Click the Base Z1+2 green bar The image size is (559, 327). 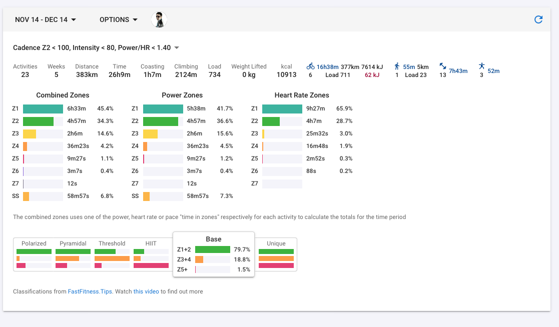point(213,249)
